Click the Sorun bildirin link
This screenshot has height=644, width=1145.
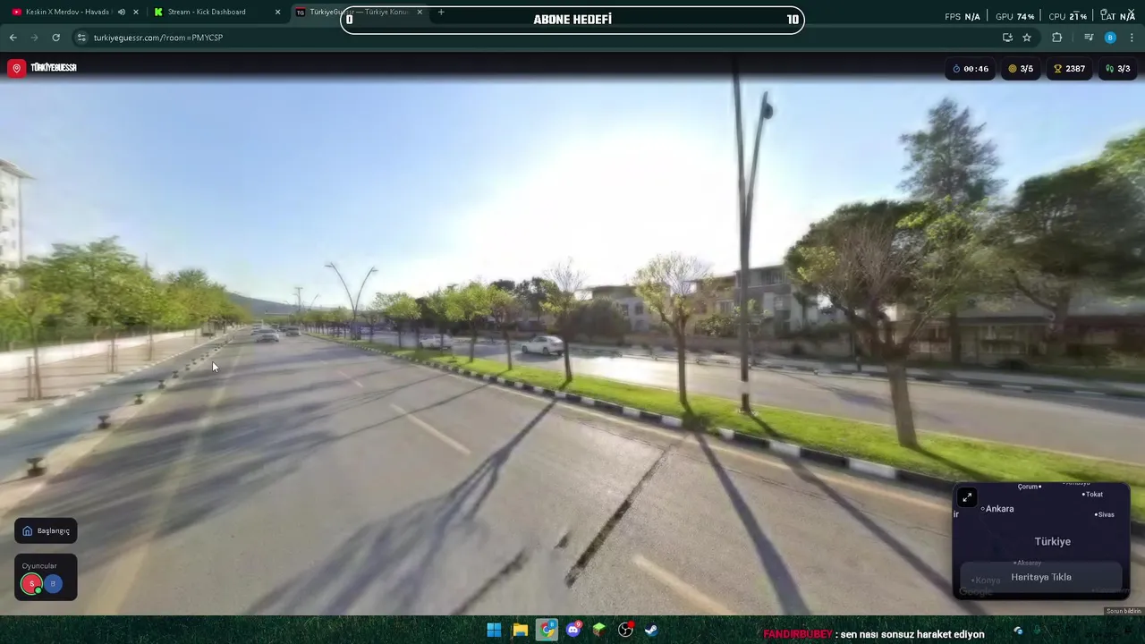(1124, 611)
